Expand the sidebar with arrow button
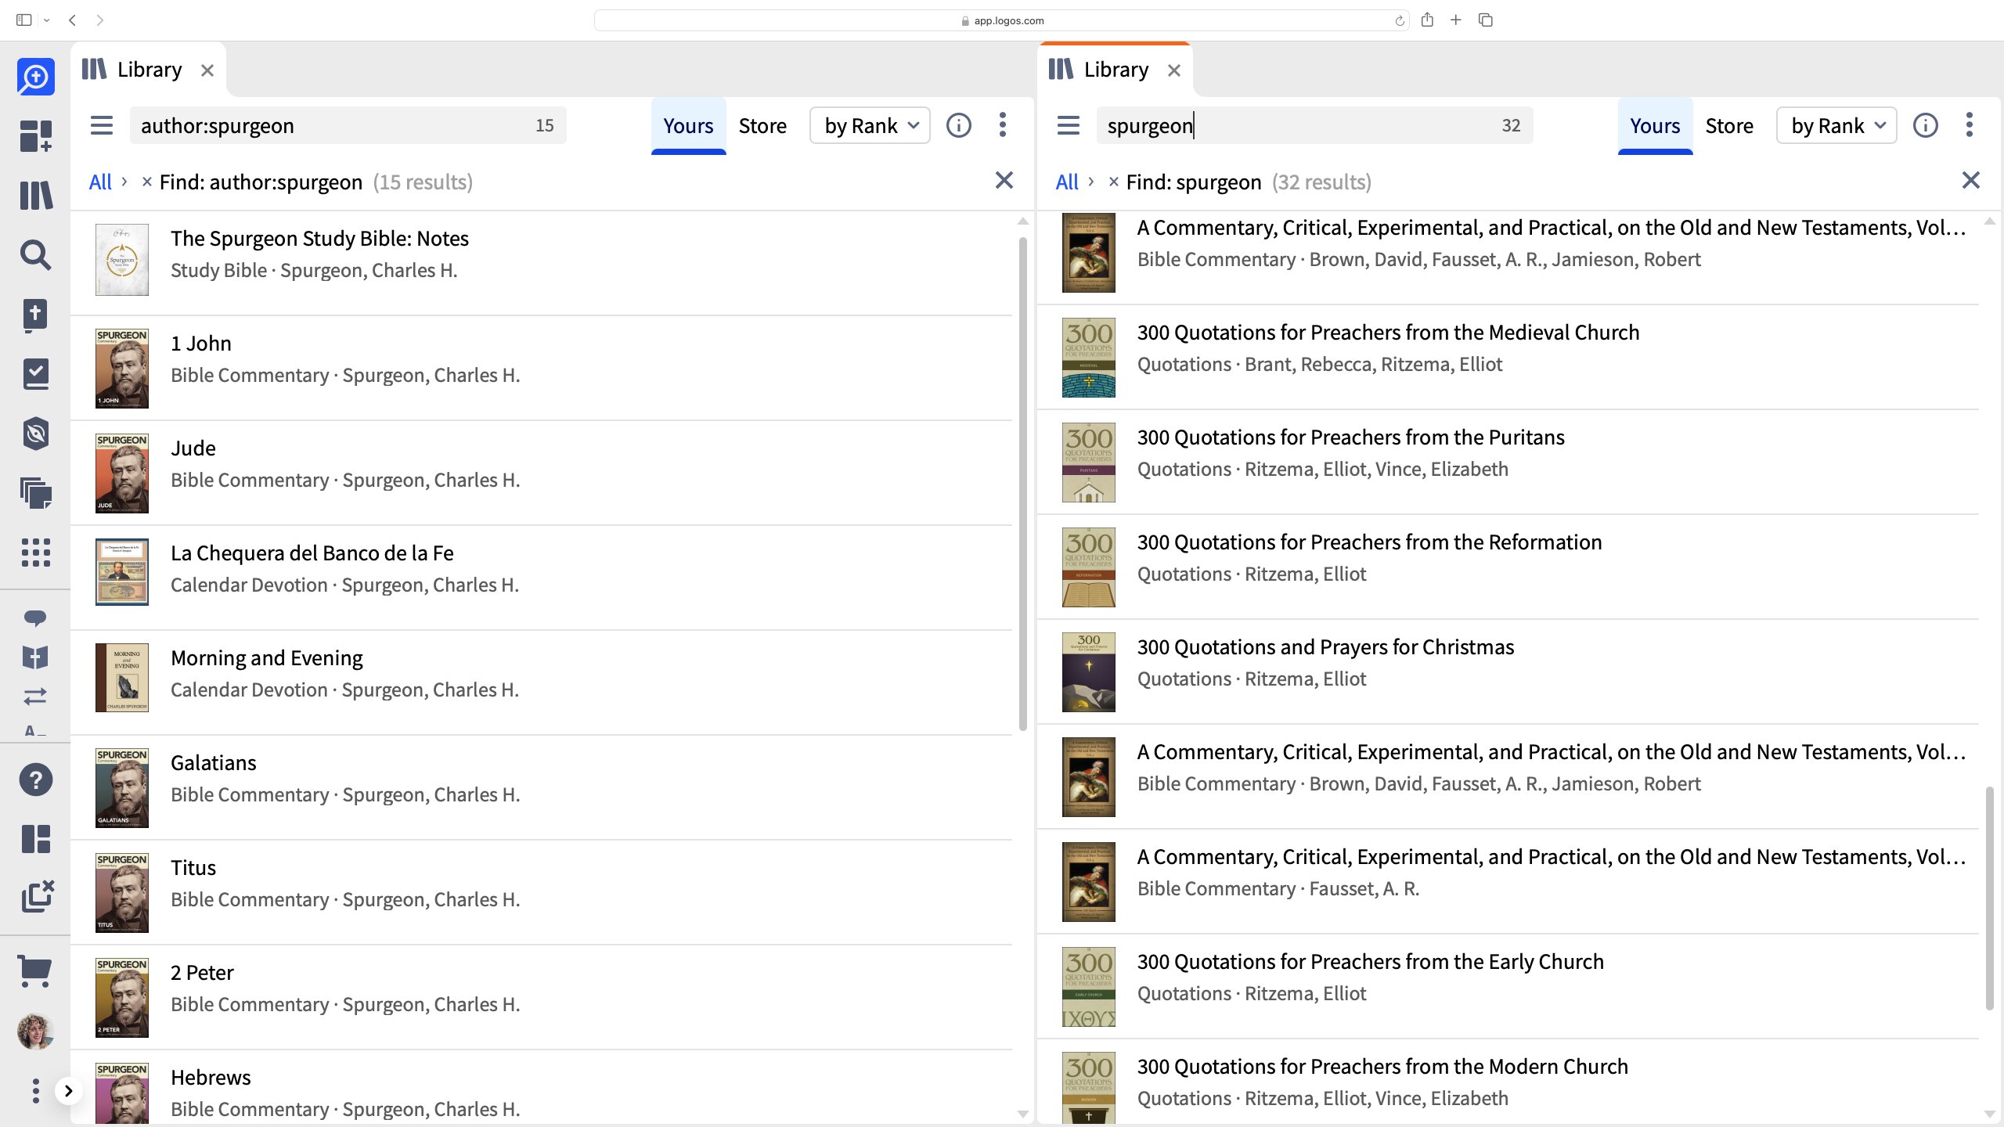Viewport: 2004px width, 1127px height. point(68,1091)
